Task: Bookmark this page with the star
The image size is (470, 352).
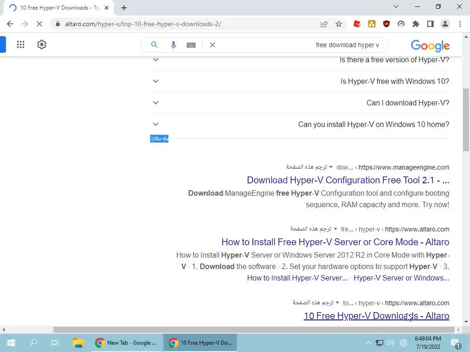Action: click(x=339, y=24)
